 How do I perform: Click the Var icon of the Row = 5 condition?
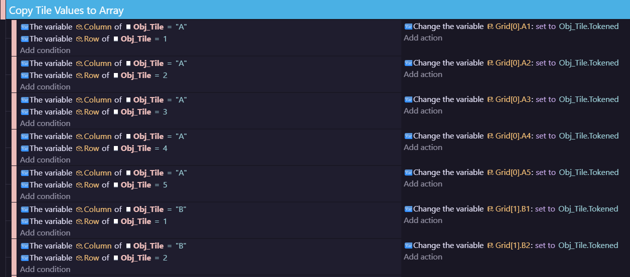point(25,185)
